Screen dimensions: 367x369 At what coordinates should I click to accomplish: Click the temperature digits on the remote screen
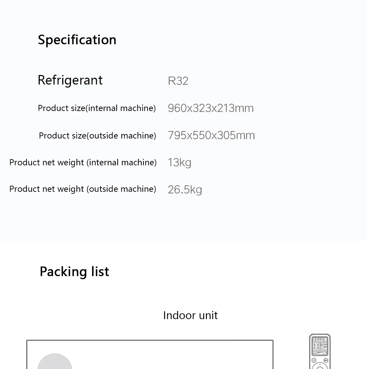[x=316, y=347]
